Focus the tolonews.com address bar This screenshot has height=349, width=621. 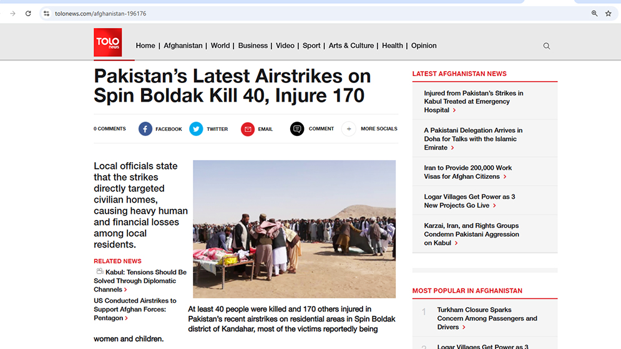317,14
